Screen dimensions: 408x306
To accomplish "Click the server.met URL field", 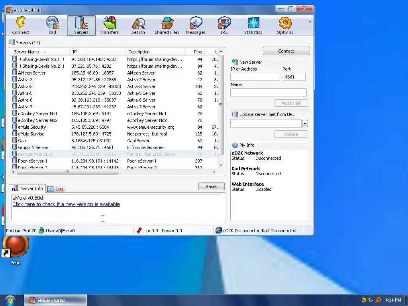I will click(266, 124).
